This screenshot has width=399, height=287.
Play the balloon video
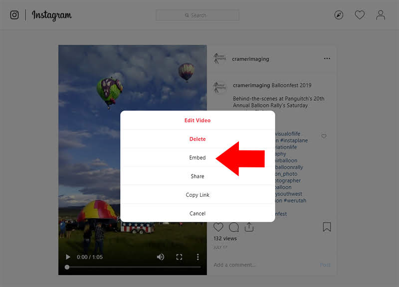(x=68, y=257)
